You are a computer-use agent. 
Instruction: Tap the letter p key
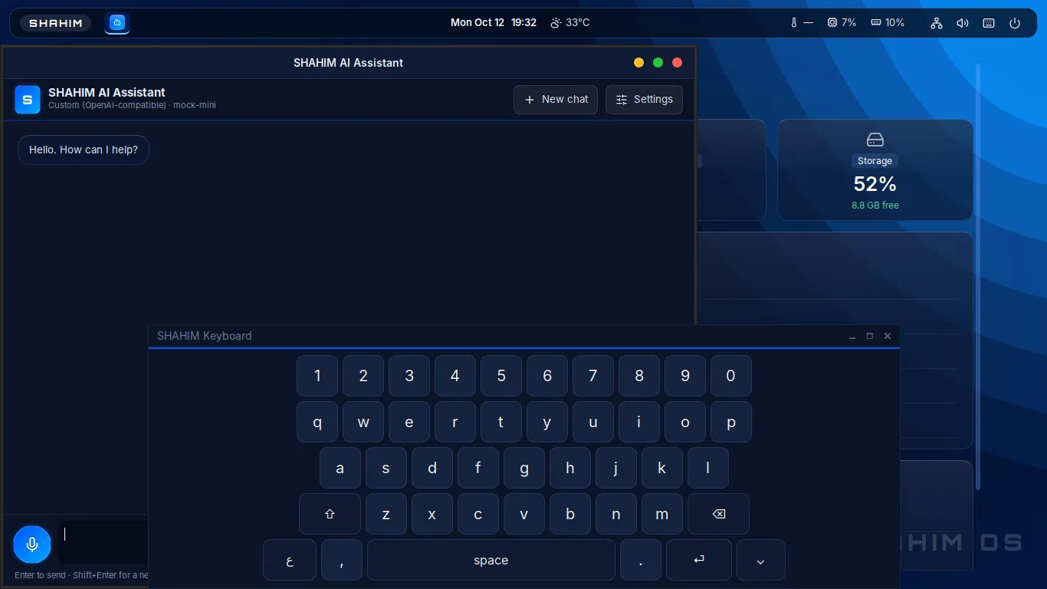click(x=731, y=422)
